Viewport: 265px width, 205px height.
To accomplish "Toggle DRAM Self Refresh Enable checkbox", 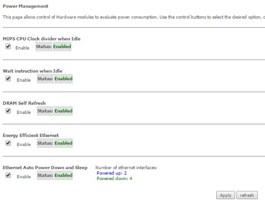I will coord(8,111).
